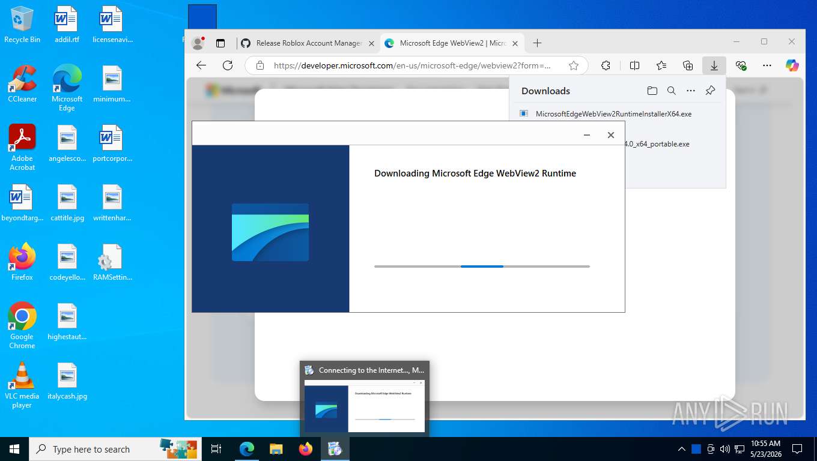This screenshot has height=461, width=817.
Task: Close the Release Roblox Account Manager tab
Action: 371,43
